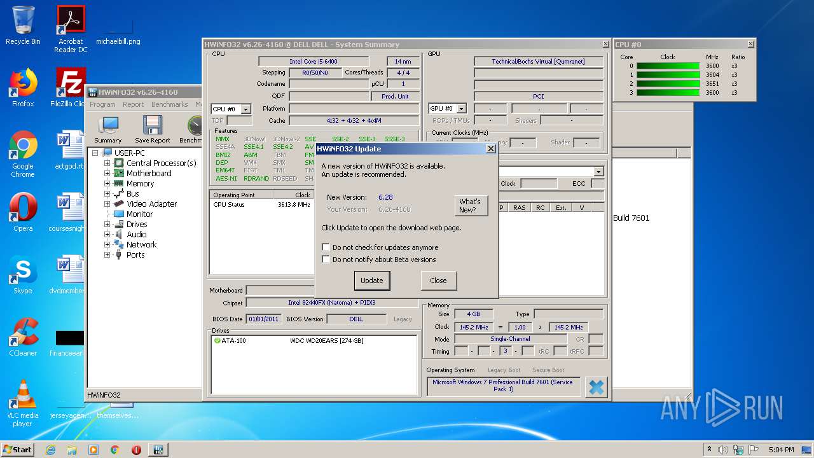The width and height of the screenshot is (814, 458).
Task: Select the HWiNFO32 taskbar button
Action: (158, 450)
